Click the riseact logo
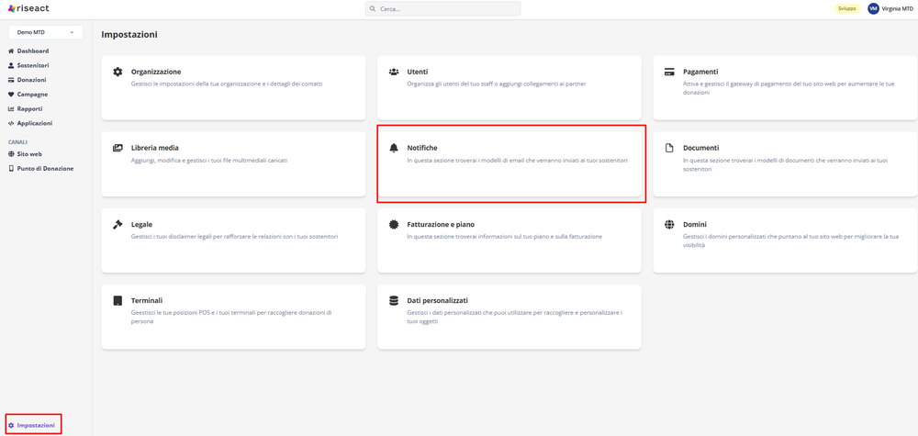The image size is (918, 436). (x=28, y=8)
